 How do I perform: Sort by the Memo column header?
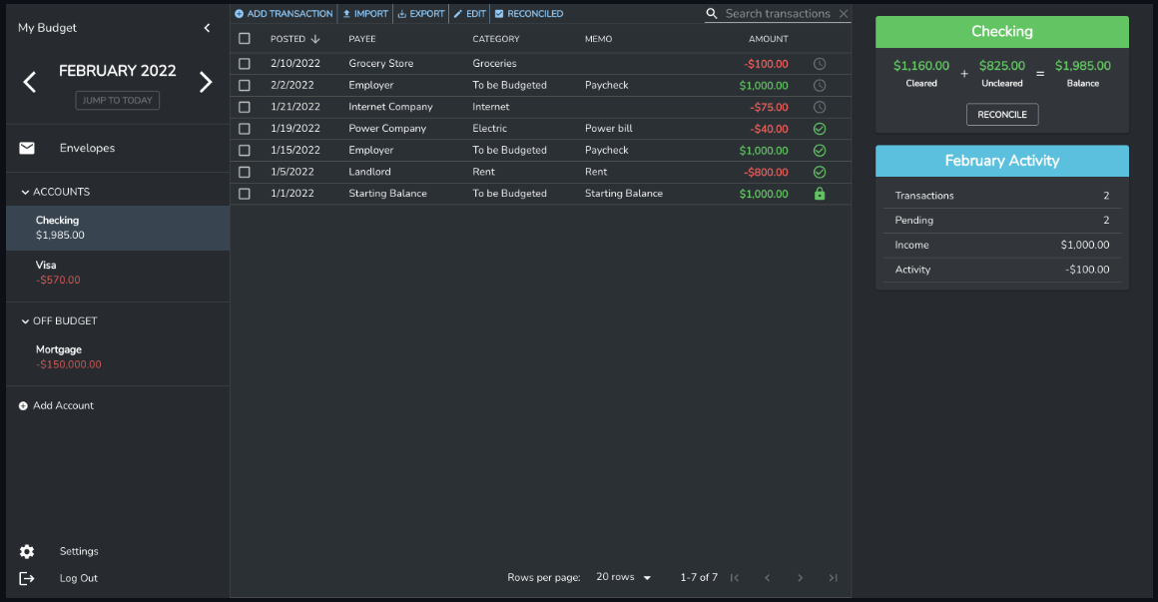(x=598, y=38)
